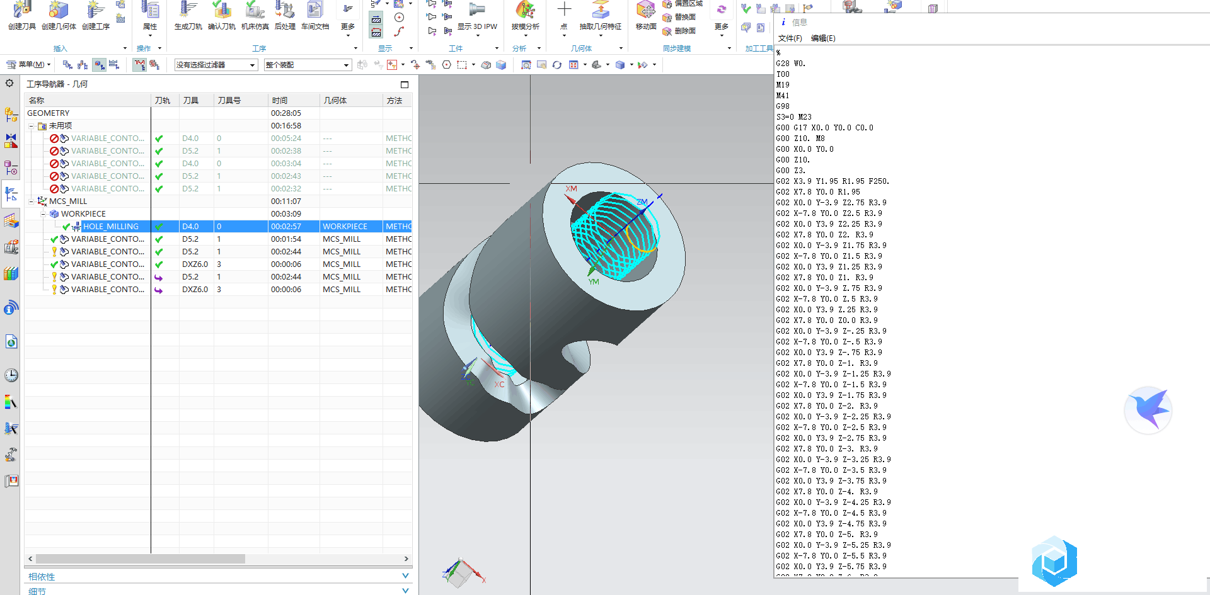Screen dimensions: 1210x595
Task: Switch to Program Order View toggle
Action: (67, 65)
